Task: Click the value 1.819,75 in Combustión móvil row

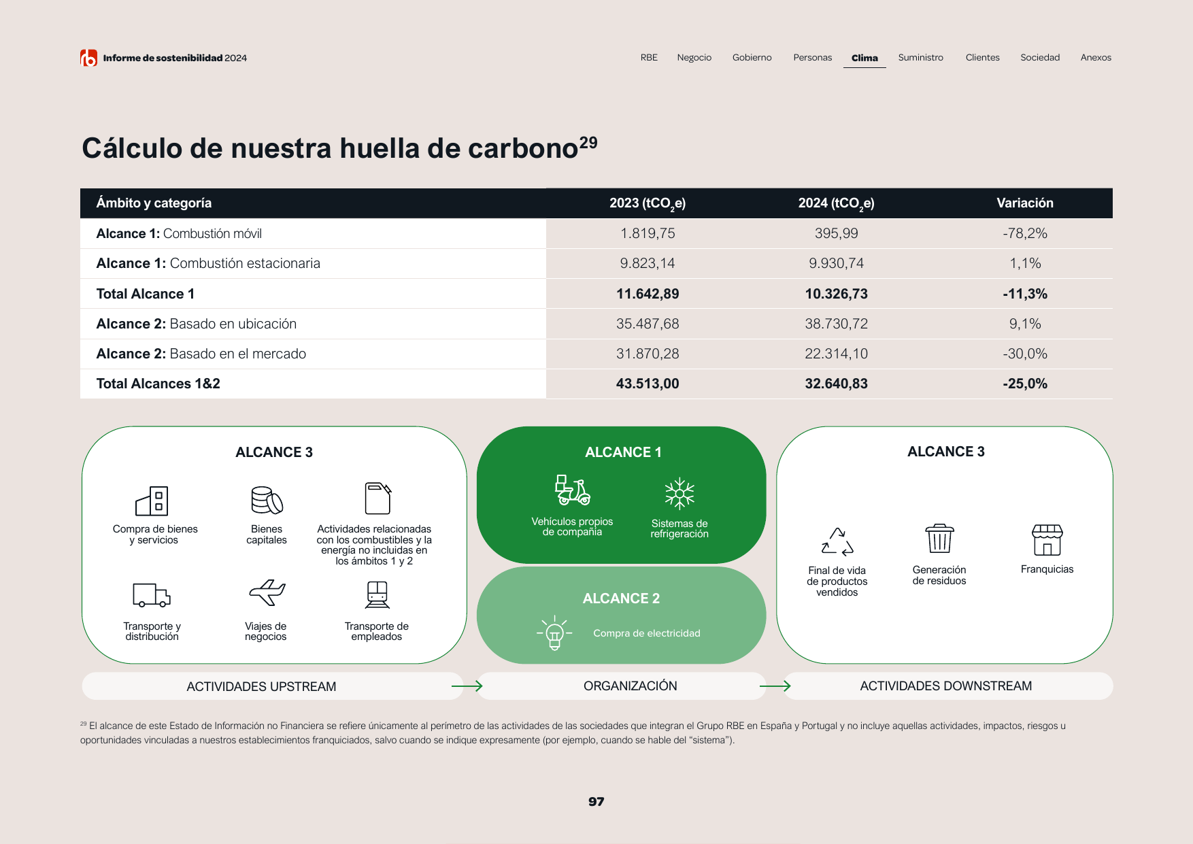Action: (648, 233)
